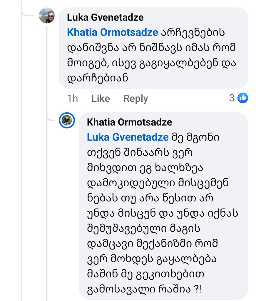Click the "1h" comment timestamp
This screenshot has width=256, height=301.
[72, 98]
